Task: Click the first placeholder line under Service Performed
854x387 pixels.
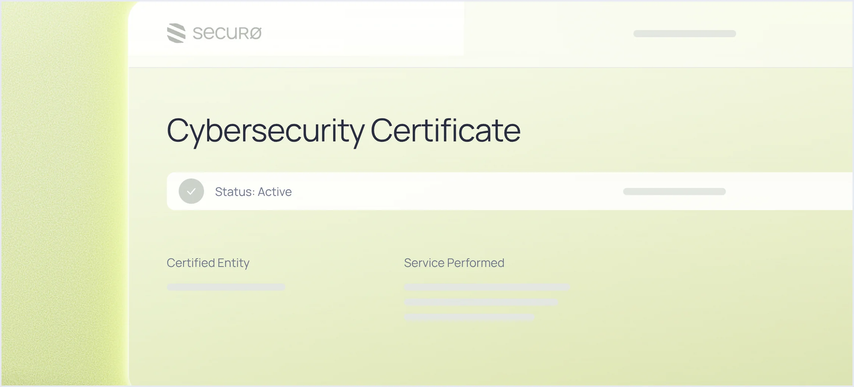Action: click(487, 287)
